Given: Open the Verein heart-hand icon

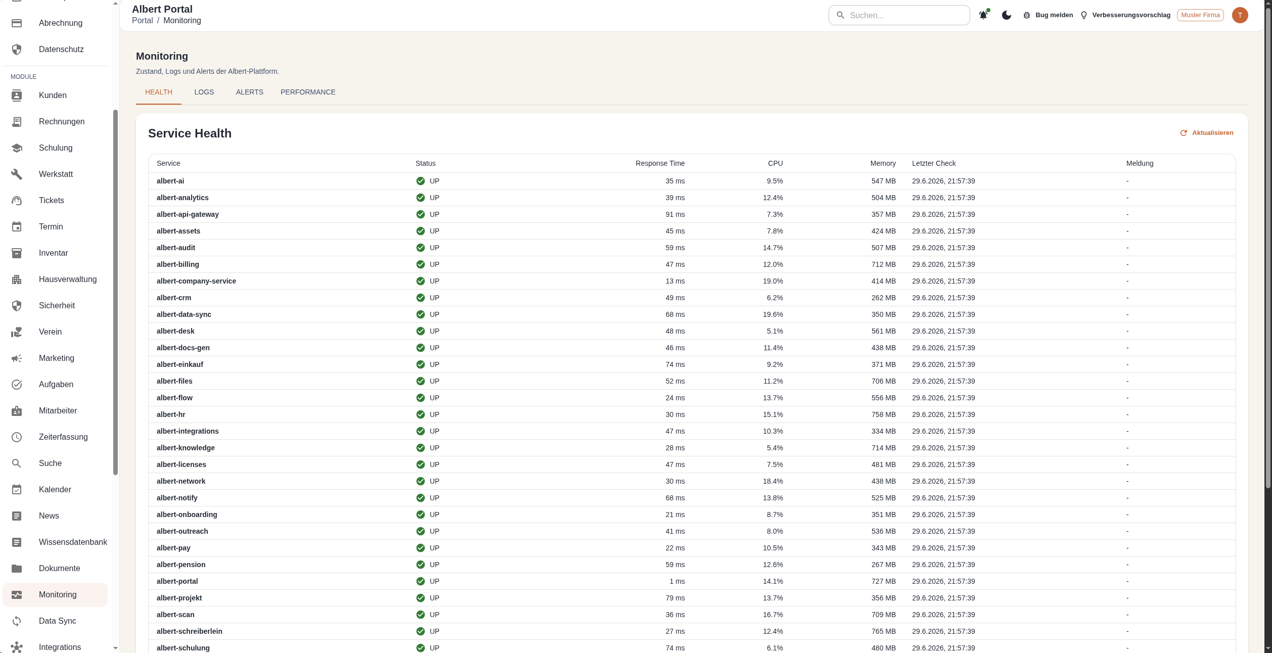Looking at the screenshot, I should 17,332.
